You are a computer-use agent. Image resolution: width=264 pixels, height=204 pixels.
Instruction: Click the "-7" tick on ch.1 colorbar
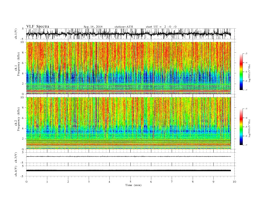246,90
